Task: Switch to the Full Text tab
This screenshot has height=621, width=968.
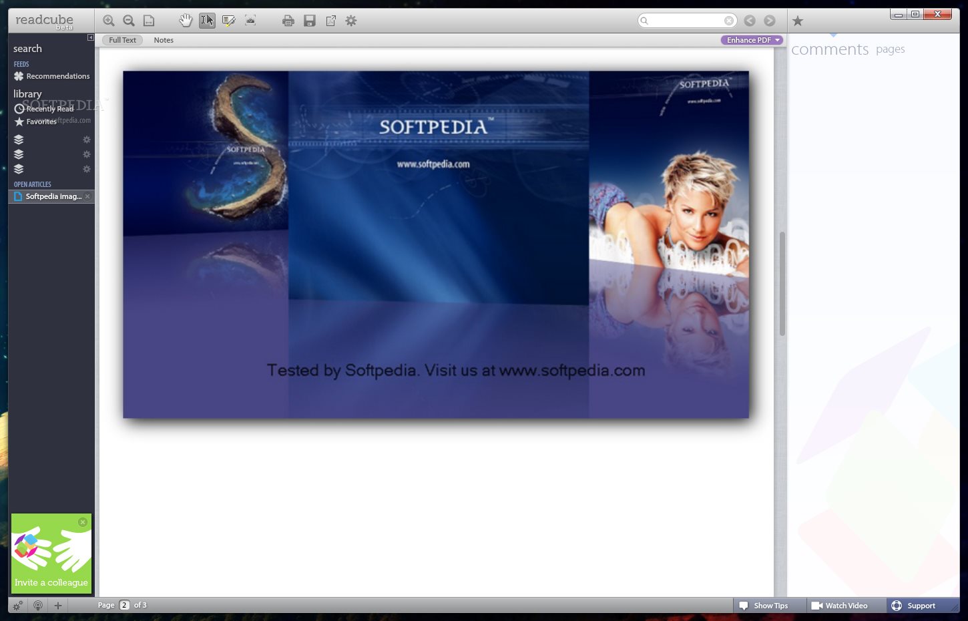Action: (x=122, y=40)
